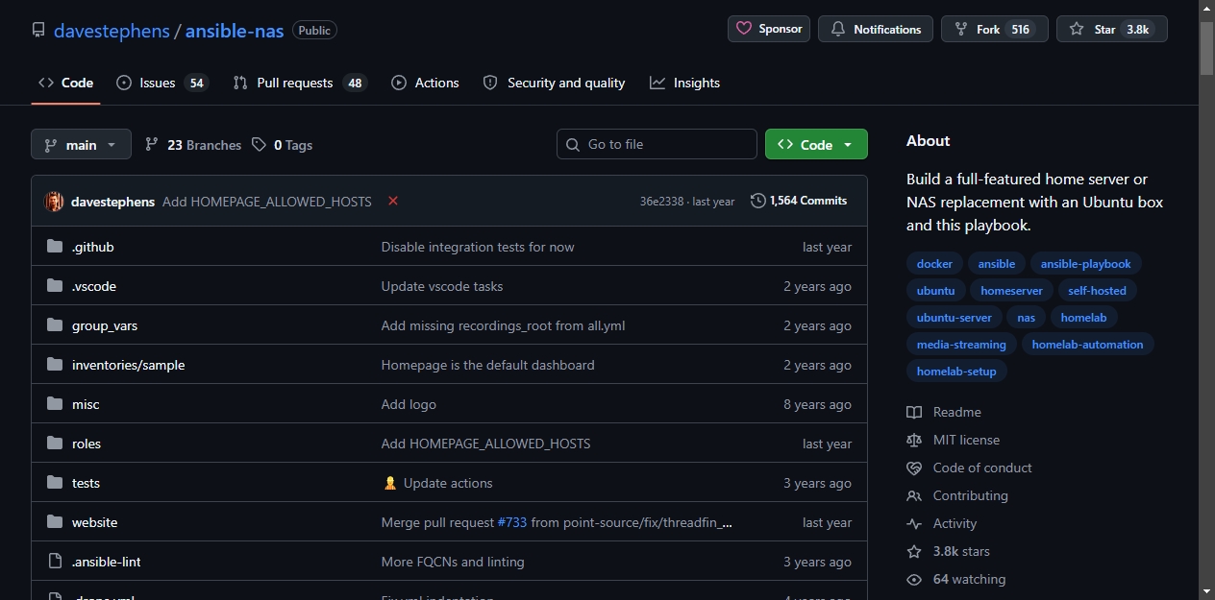Open the Star lists dropdown showing 3.8k
This screenshot has width=1215, height=600.
click(x=1112, y=29)
